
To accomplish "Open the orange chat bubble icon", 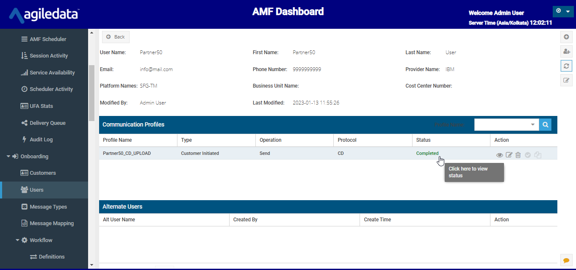I will pos(566,260).
